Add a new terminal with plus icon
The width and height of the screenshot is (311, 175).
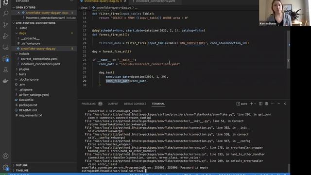coord(251,104)
